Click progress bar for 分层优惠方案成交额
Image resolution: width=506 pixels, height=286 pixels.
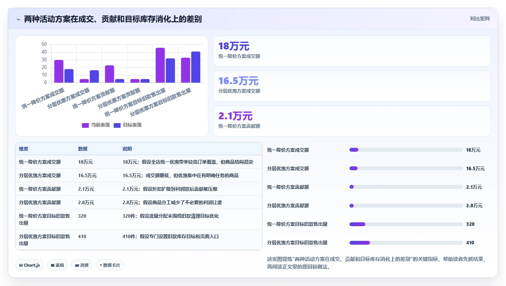[x=406, y=168]
